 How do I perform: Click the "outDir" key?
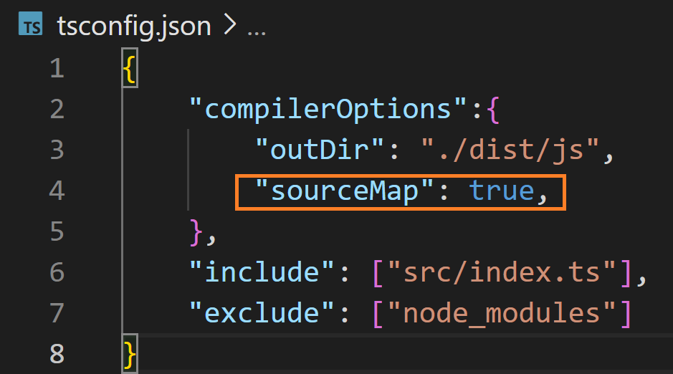click(320, 150)
